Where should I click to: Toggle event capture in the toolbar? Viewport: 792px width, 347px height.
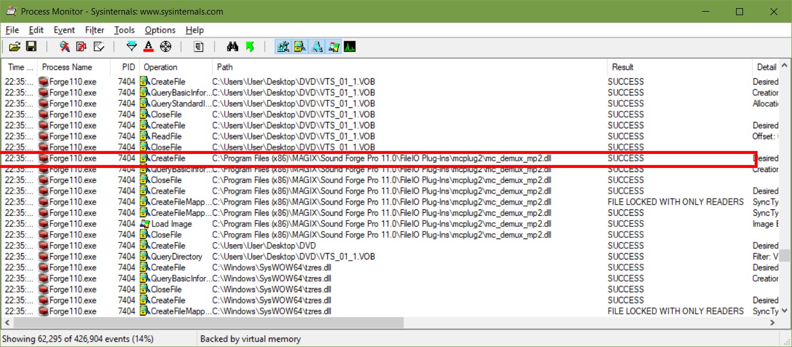click(x=65, y=47)
